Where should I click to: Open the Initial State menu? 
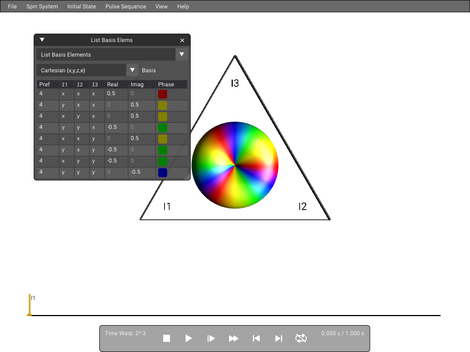[81, 6]
